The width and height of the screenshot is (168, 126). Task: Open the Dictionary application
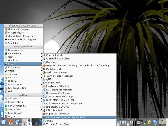click(79, 62)
